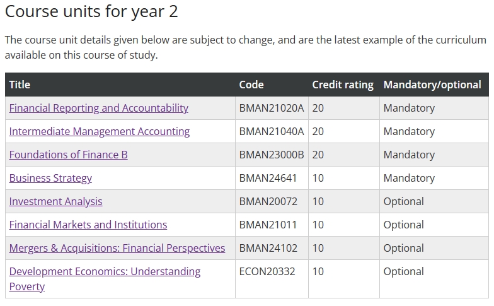Image resolution: width=494 pixels, height=306 pixels.
Task: Click the Course units for year 2 heading
Action: coord(91,11)
